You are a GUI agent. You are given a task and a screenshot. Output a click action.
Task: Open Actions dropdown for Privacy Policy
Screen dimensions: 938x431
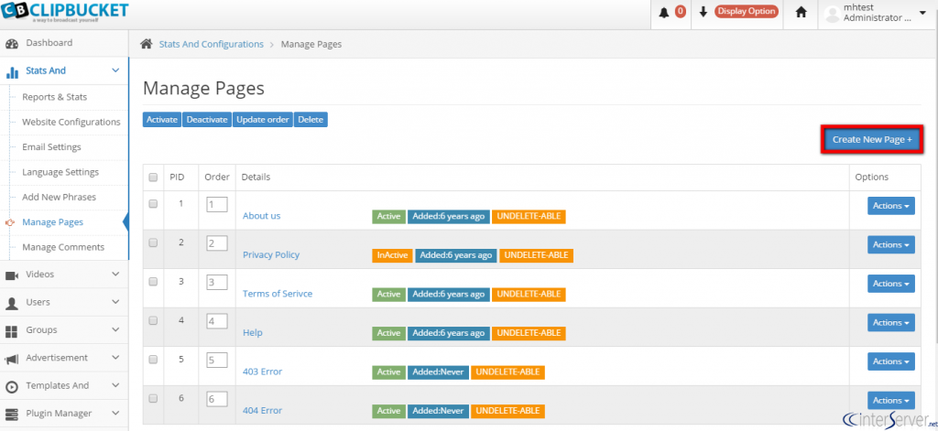point(890,244)
